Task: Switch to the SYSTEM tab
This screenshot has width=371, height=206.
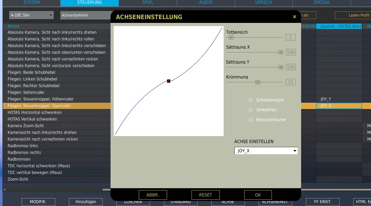Action: point(31,3)
